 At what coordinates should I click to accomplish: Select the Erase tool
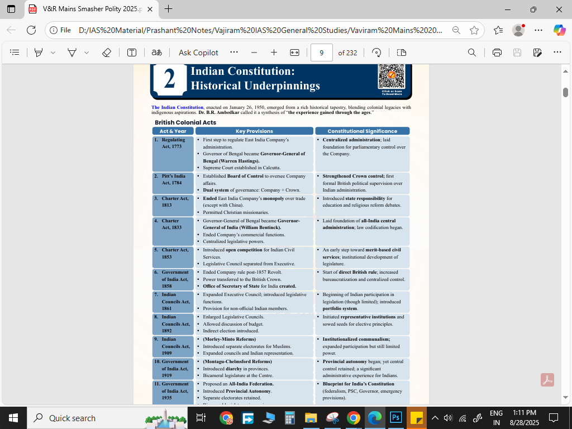coord(107,53)
